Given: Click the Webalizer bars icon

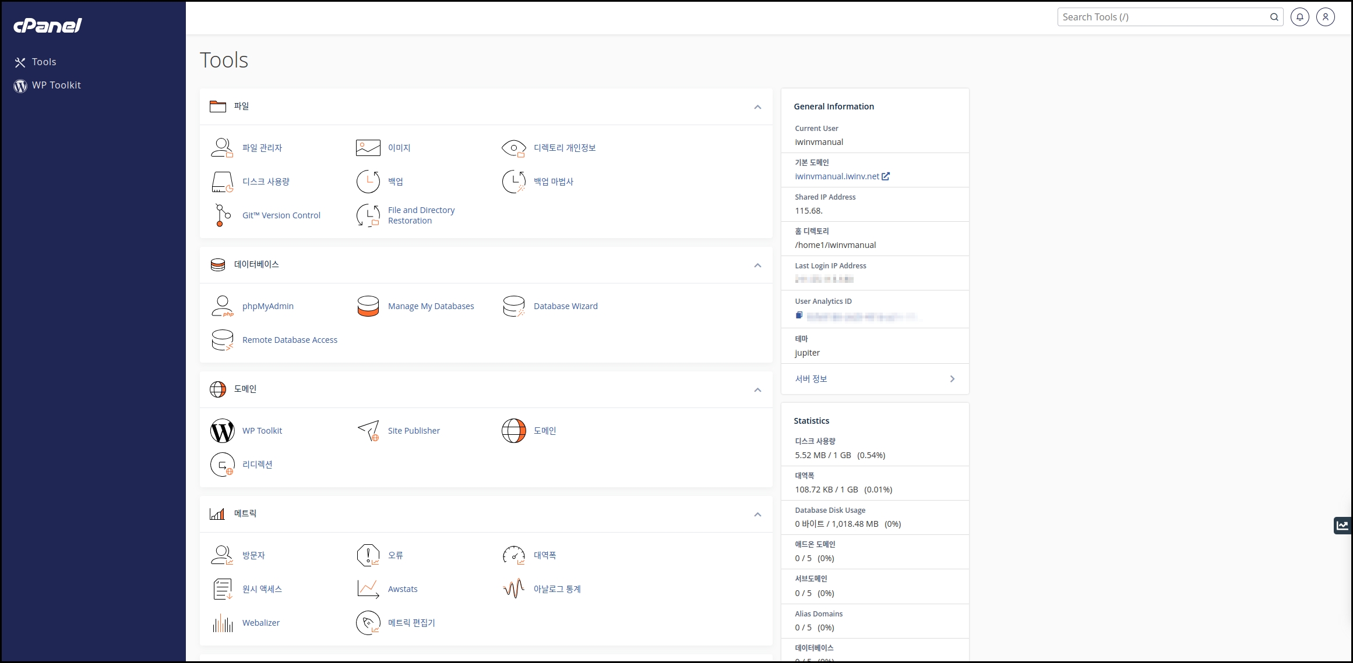Looking at the screenshot, I should point(222,623).
